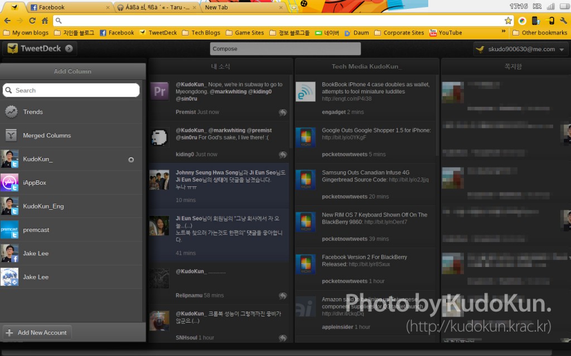Viewport: 571px width, 356px height.
Task: Open the TweetDeck bookmark
Action: [x=158, y=33]
